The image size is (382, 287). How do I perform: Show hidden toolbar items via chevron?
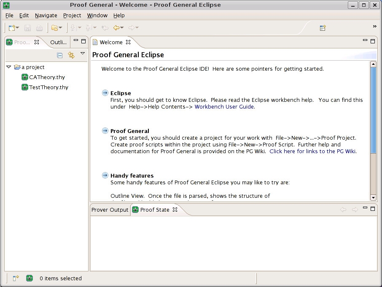click(375, 26)
